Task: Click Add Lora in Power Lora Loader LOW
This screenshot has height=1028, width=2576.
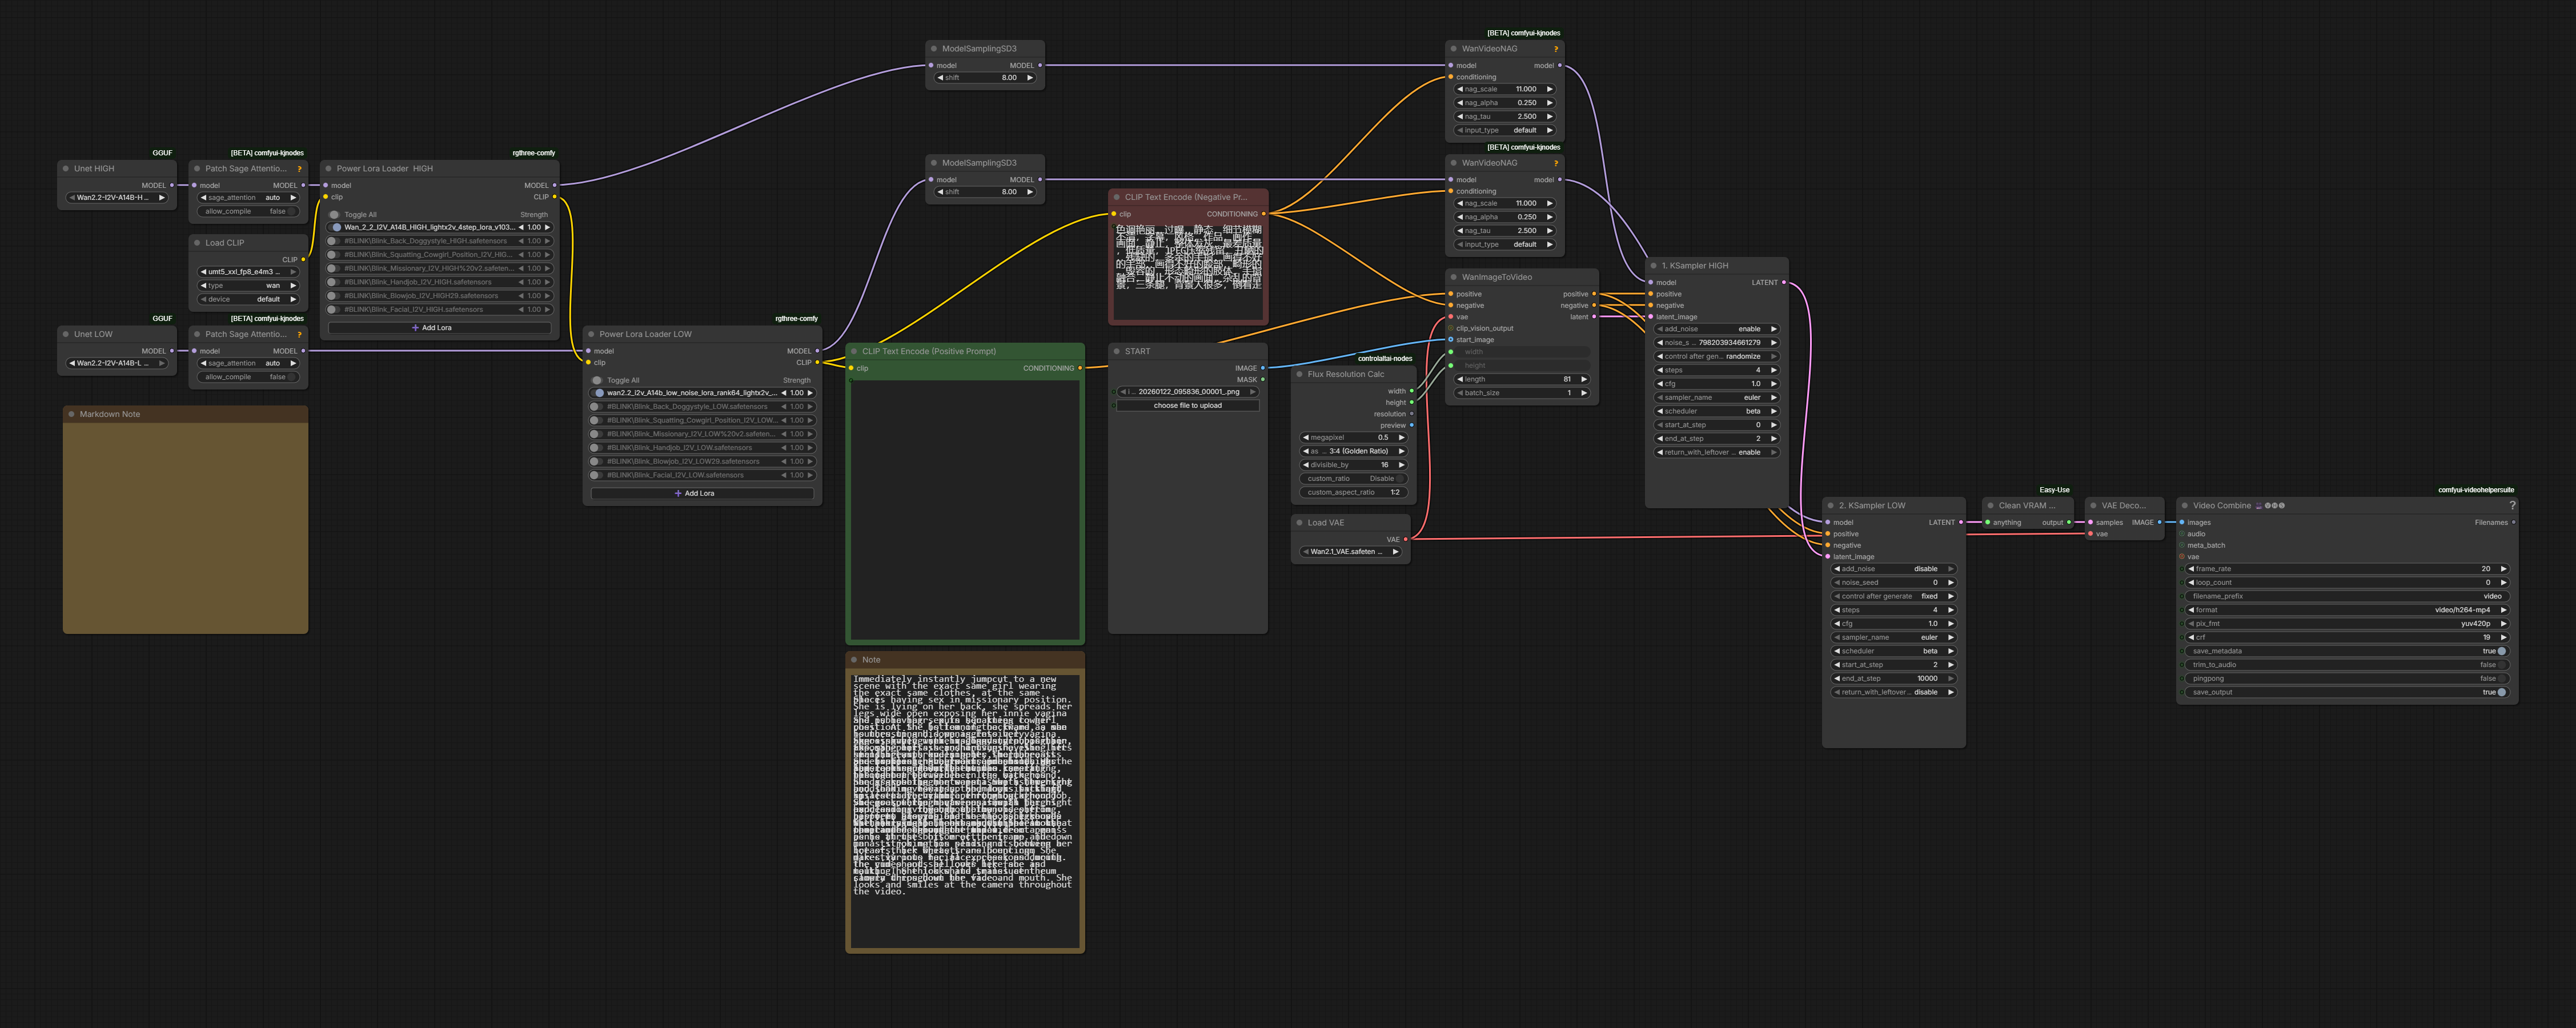Action: click(x=700, y=493)
